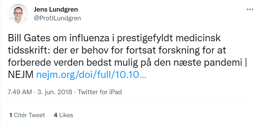Screen dimensions: 261x130
Task: Open the tweet's more options menu
Action: click(250, 9)
